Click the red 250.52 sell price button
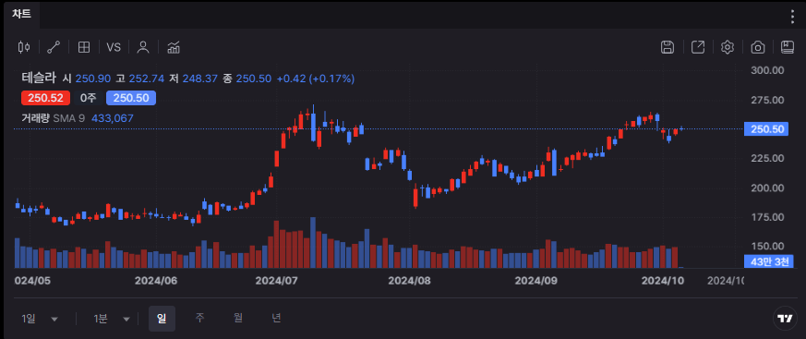Screen dimensions: 806x339 pyautogui.click(x=46, y=98)
